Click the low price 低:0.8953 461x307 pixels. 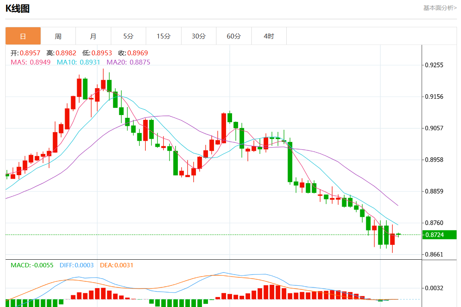point(97,53)
